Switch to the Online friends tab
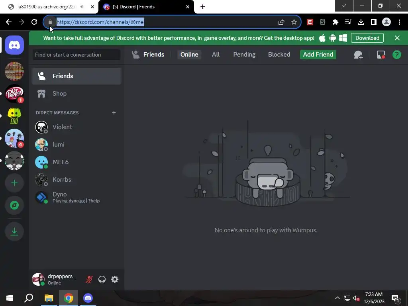The image size is (408, 306). point(189,54)
